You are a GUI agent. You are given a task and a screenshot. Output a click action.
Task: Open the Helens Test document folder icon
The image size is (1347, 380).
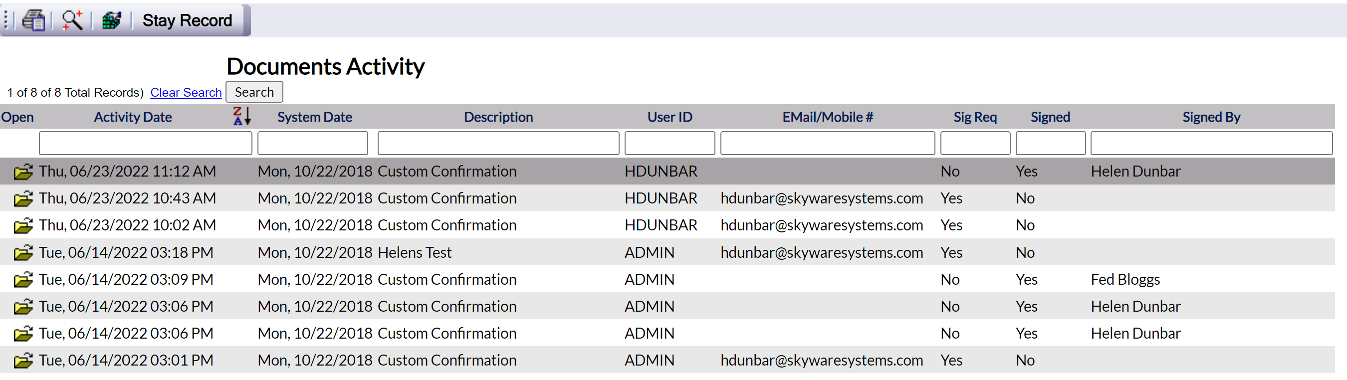pyautogui.click(x=23, y=252)
